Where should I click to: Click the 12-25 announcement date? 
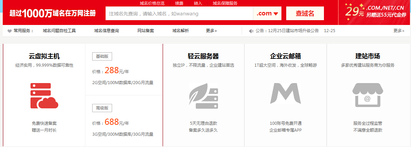click(x=329, y=31)
